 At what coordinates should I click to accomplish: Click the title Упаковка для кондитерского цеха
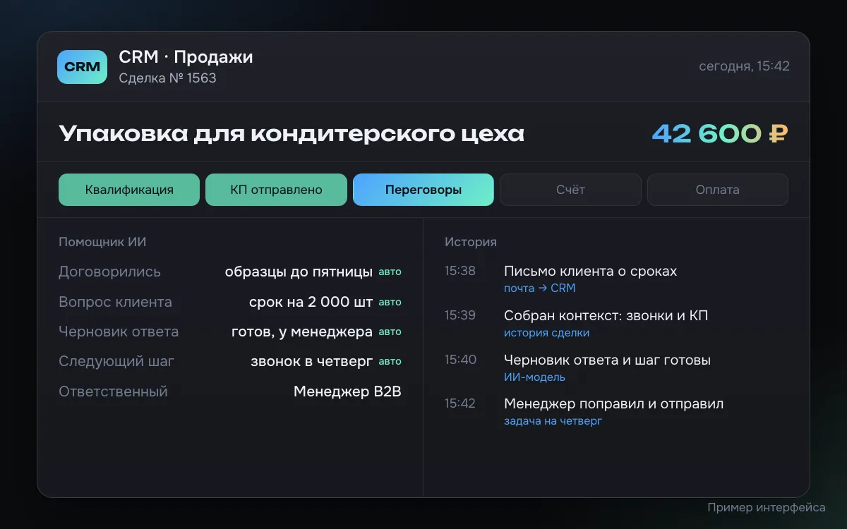pyautogui.click(x=292, y=133)
